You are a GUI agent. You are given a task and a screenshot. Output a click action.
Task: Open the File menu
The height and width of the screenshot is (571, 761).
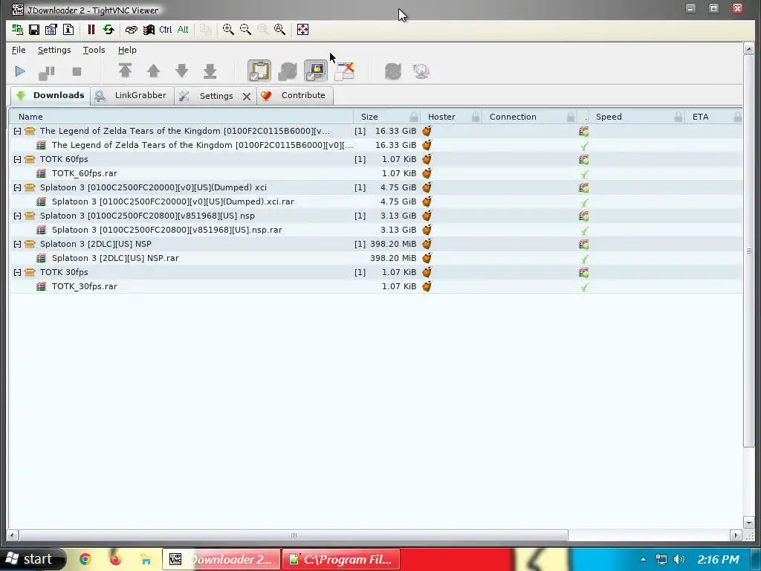coord(19,50)
